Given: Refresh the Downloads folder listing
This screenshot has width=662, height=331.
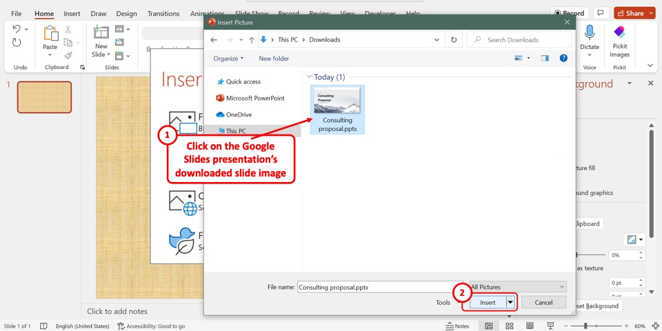Looking at the screenshot, I should (x=454, y=40).
